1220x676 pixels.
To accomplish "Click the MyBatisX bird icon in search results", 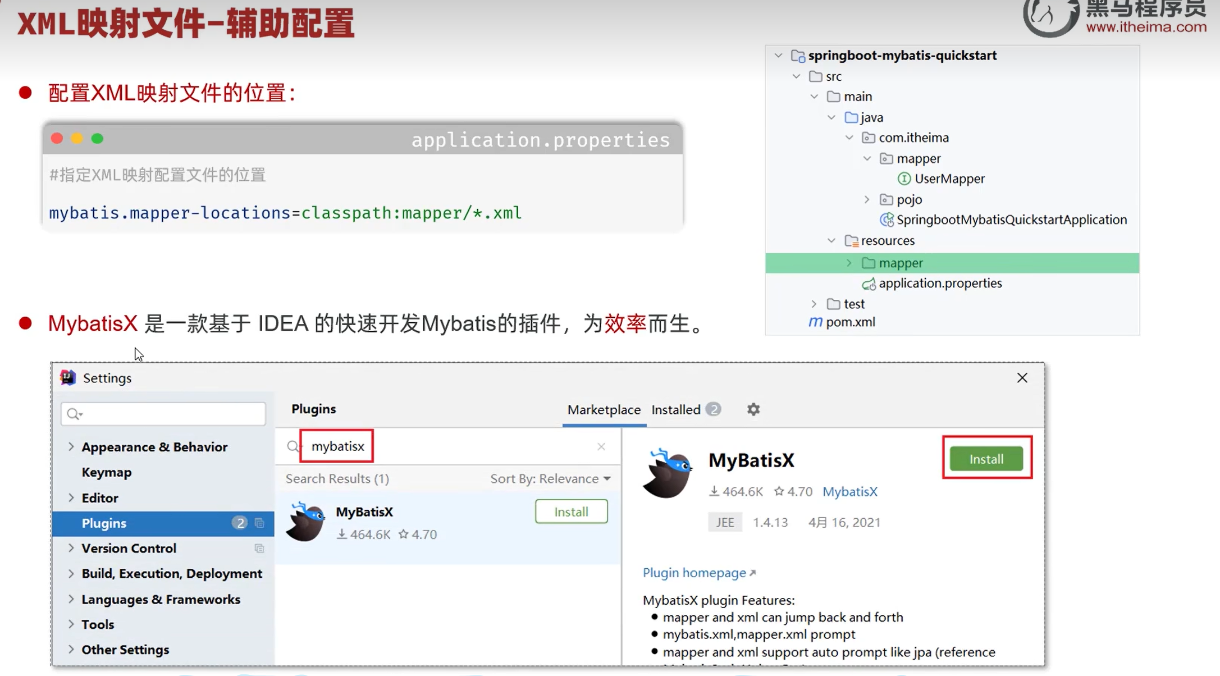I will (x=305, y=522).
